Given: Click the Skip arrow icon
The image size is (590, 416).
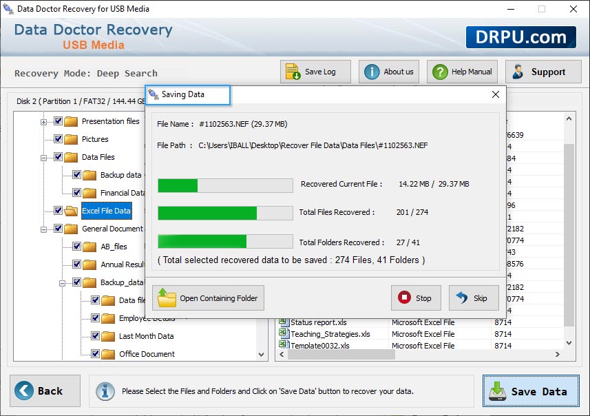Looking at the screenshot, I should (x=462, y=298).
